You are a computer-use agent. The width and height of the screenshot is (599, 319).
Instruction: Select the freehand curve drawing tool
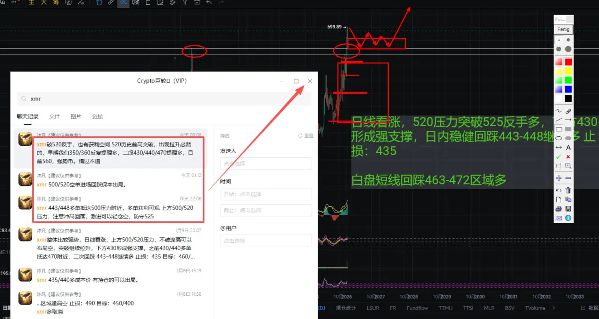pyautogui.click(x=559, y=111)
